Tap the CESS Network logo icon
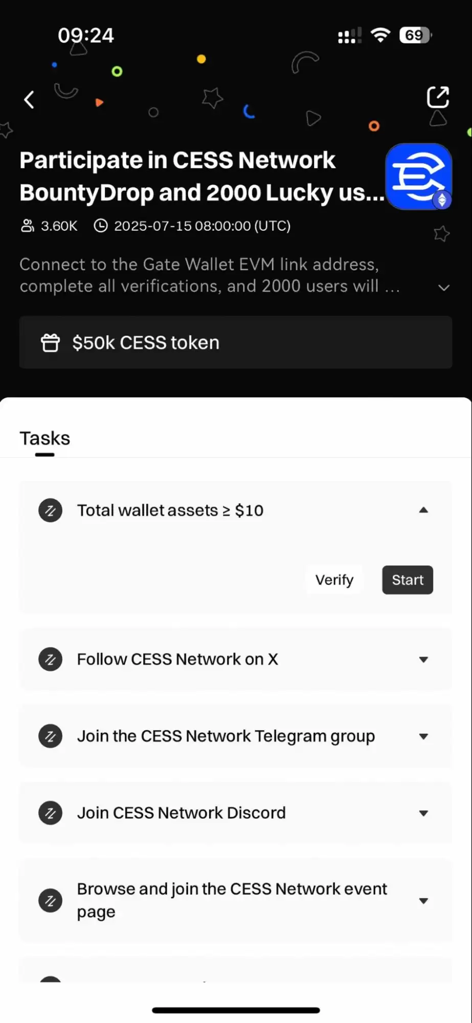This screenshot has height=1023, width=472. 418,177
